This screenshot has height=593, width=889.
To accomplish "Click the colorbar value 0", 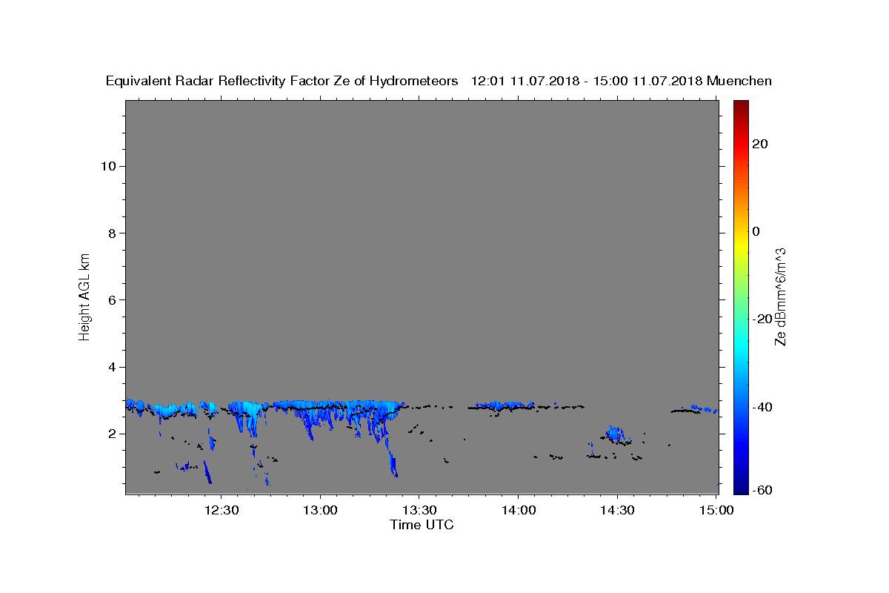I will [x=756, y=231].
